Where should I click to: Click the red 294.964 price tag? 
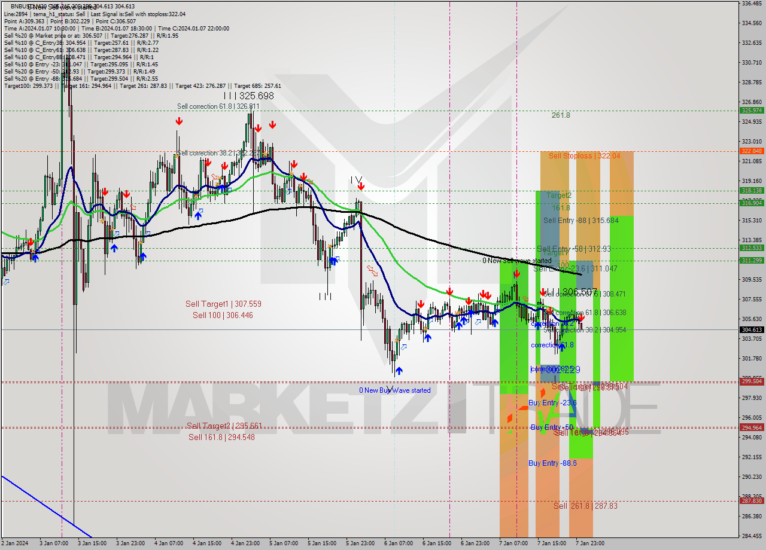(x=752, y=427)
